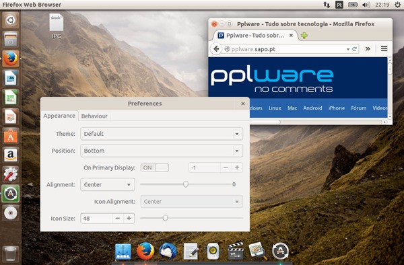The image size is (404, 265).
Task: Open System Settings in launcher
Action: pyautogui.click(x=11, y=174)
